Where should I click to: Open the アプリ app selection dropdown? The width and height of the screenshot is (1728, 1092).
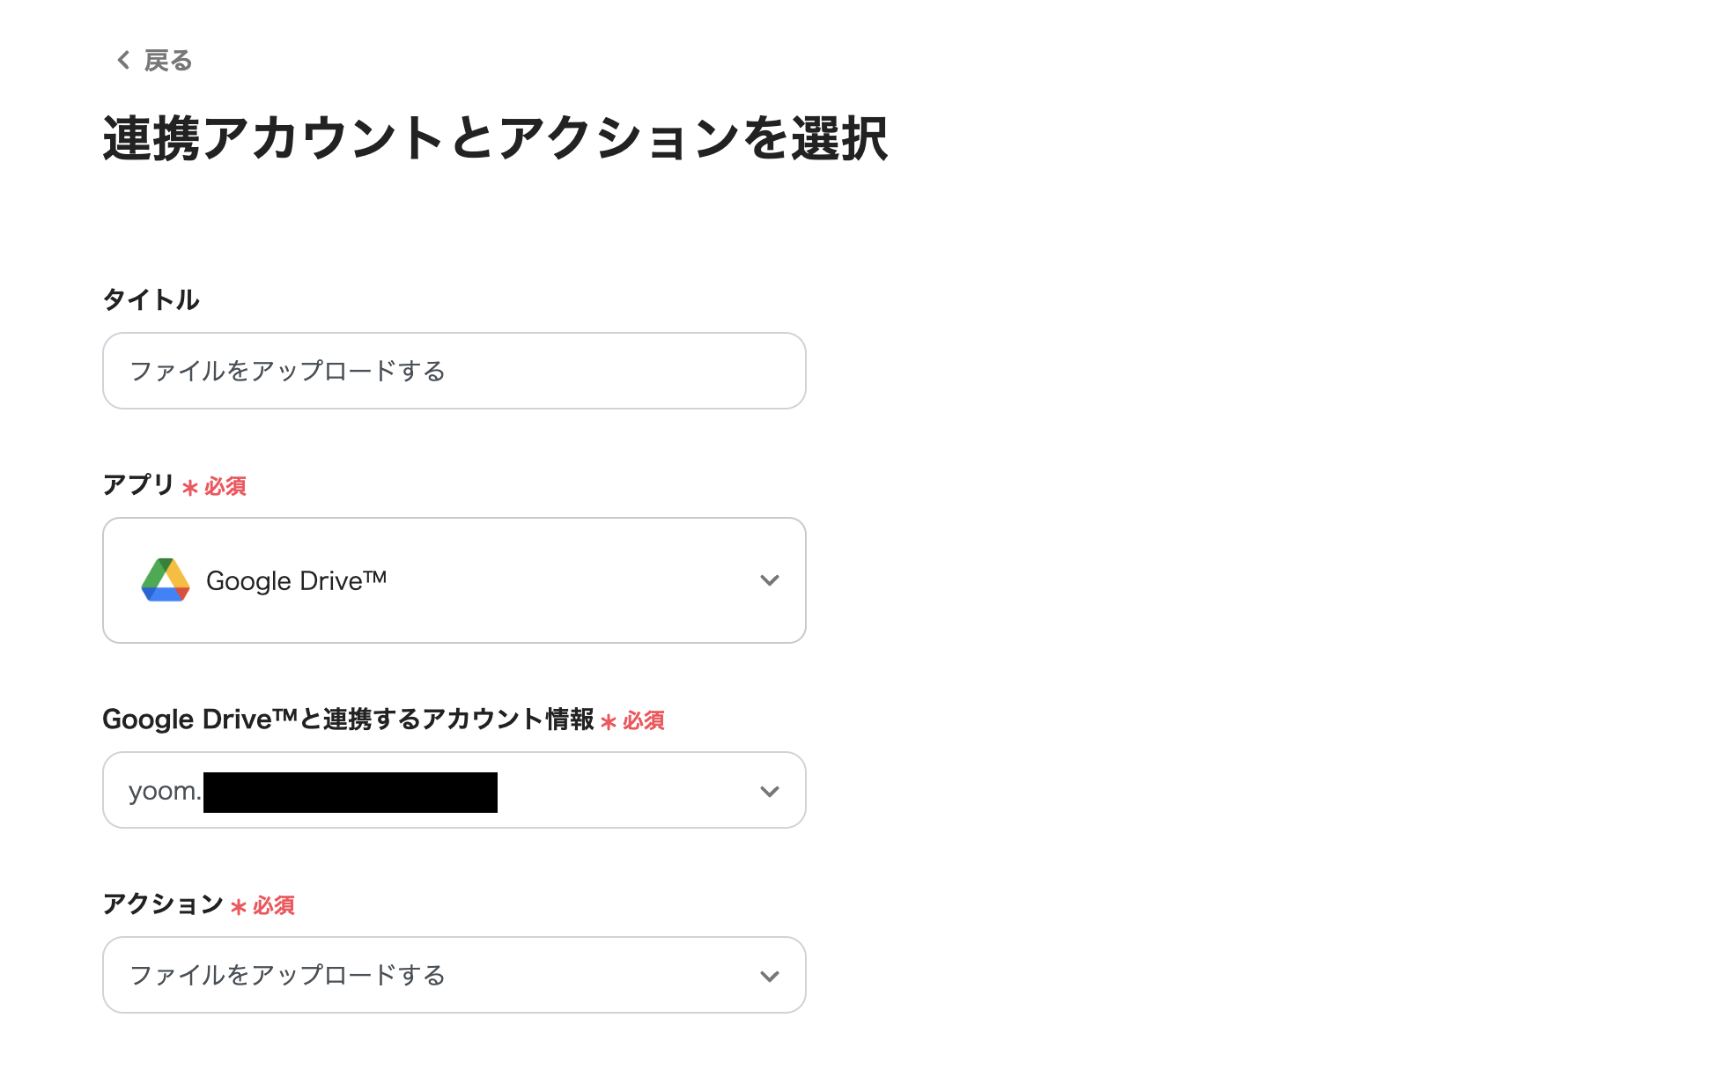(x=453, y=579)
